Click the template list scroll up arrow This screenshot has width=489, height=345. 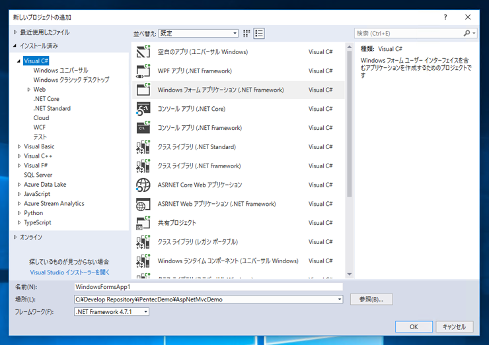point(350,47)
